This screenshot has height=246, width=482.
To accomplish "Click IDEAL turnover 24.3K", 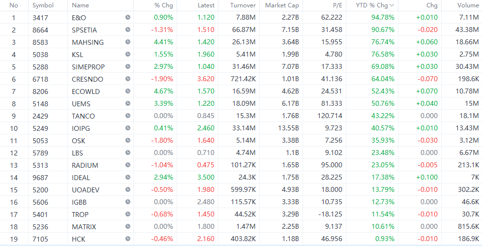I will [x=247, y=178].
